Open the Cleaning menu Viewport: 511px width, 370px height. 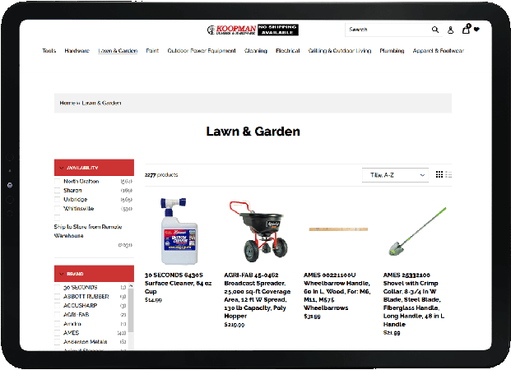coord(256,51)
